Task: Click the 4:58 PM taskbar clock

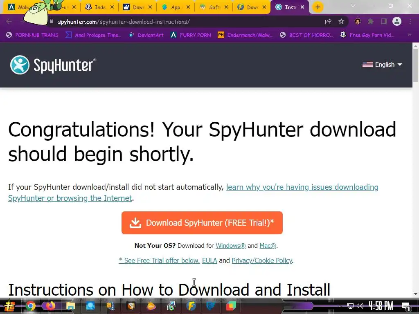Action: coord(381,306)
